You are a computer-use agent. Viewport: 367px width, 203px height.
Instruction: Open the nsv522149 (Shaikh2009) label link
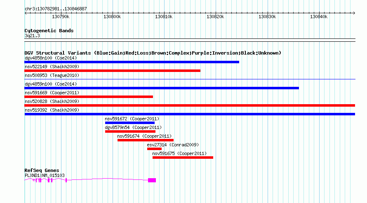point(52,67)
